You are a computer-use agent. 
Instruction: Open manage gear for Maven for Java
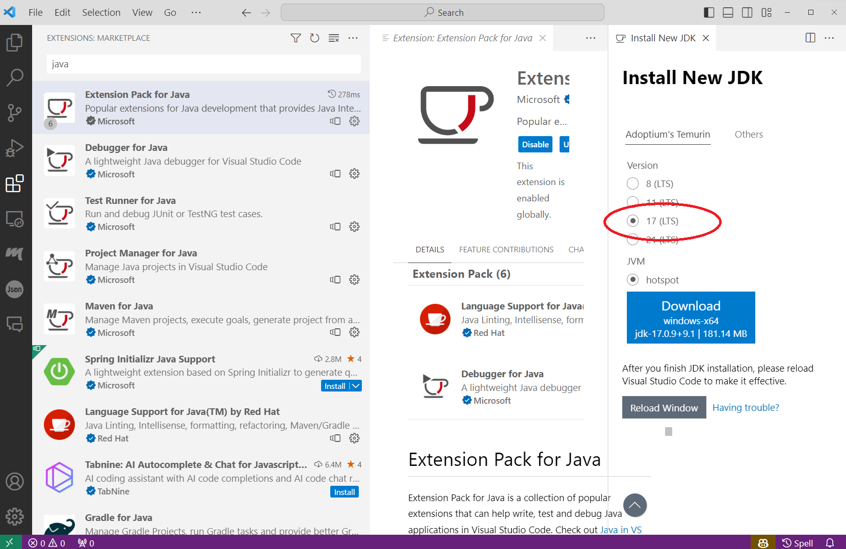pyautogui.click(x=354, y=332)
